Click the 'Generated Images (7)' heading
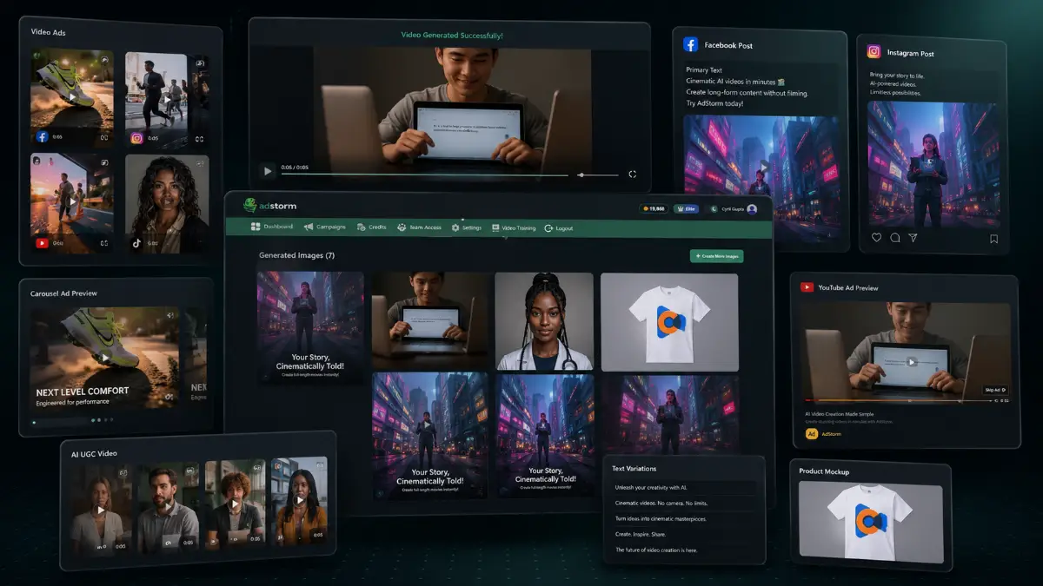This screenshot has height=586, width=1043. pos(296,256)
